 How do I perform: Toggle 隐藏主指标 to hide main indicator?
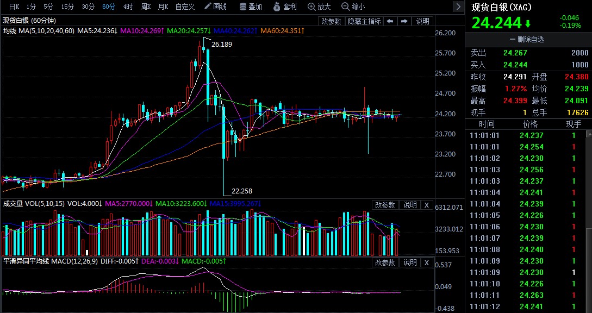tap(364, 21)
